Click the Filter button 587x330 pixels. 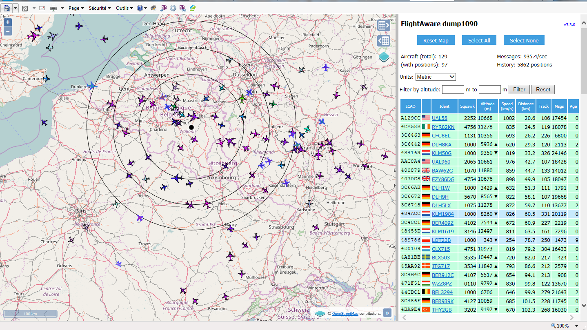point(519,89)
